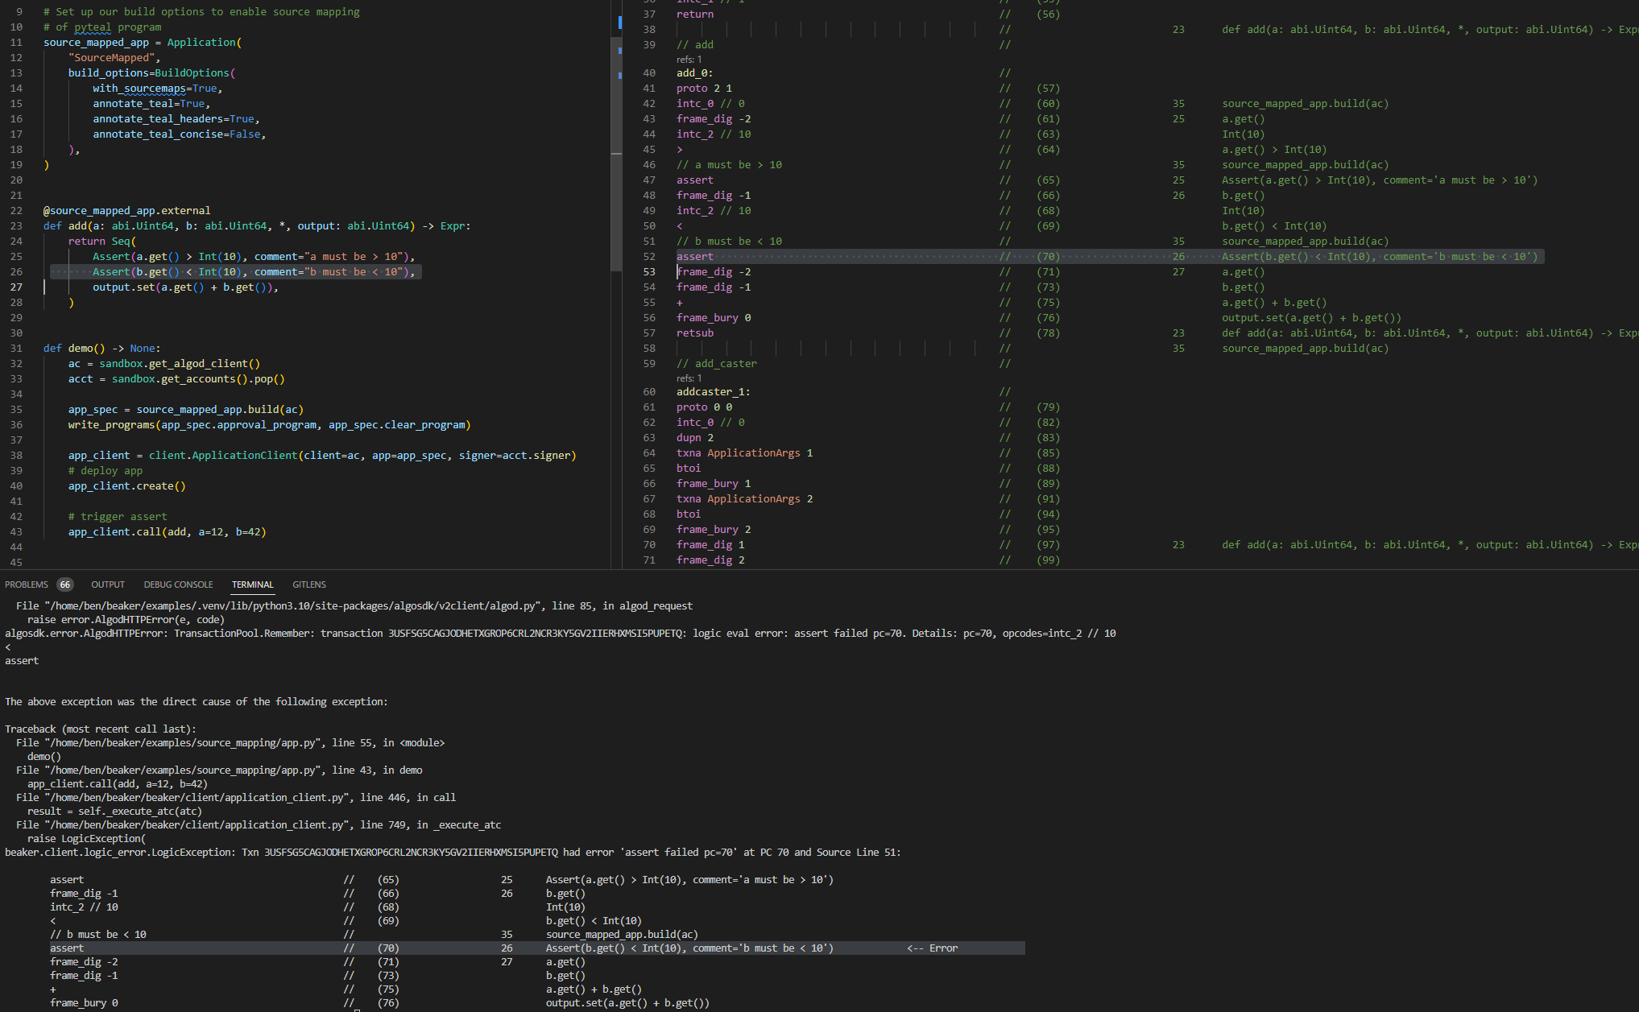Image resolution: width=1639 pixels, height=1012 pixels.
Task: Select the TERMINAL panel tab
Action: point(252,584)
